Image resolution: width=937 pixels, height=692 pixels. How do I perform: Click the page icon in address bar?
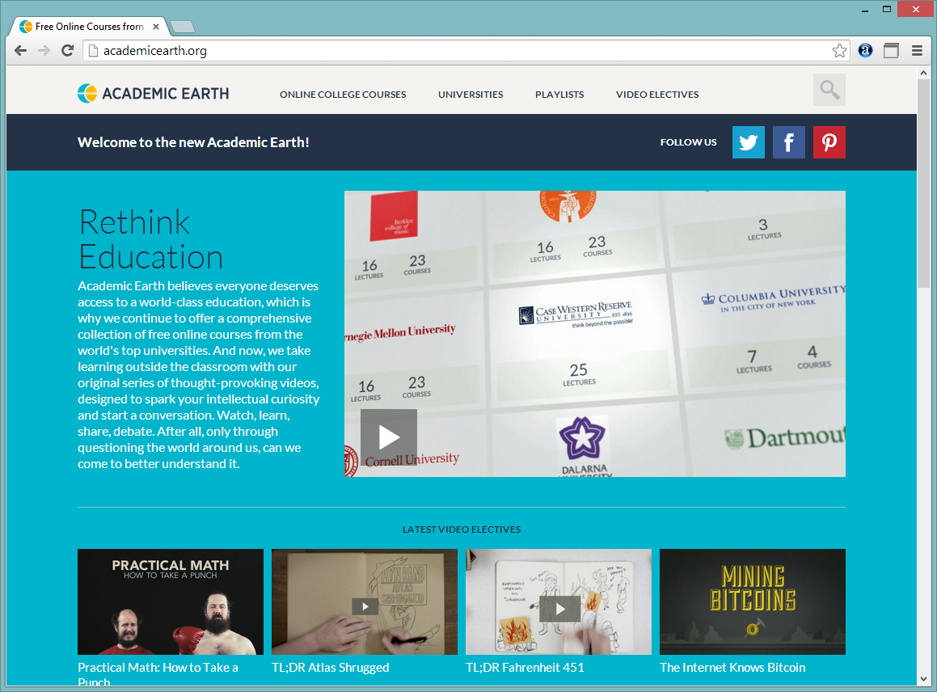(x=93, y=51)
